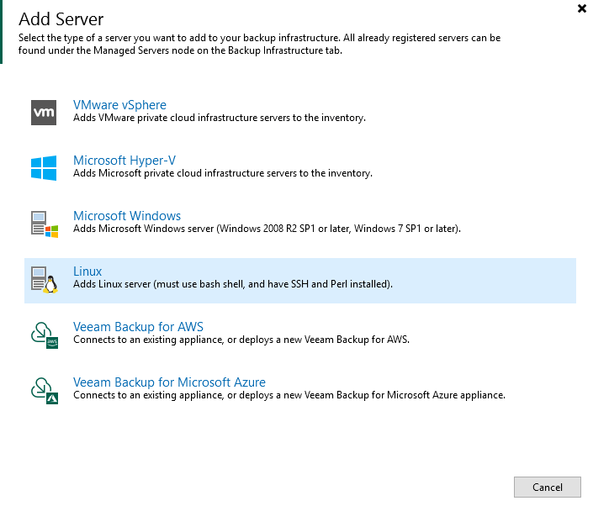Click the Microsoft Windows server icon
This screenshot has width=593, height=506.
tap(45, 224)
